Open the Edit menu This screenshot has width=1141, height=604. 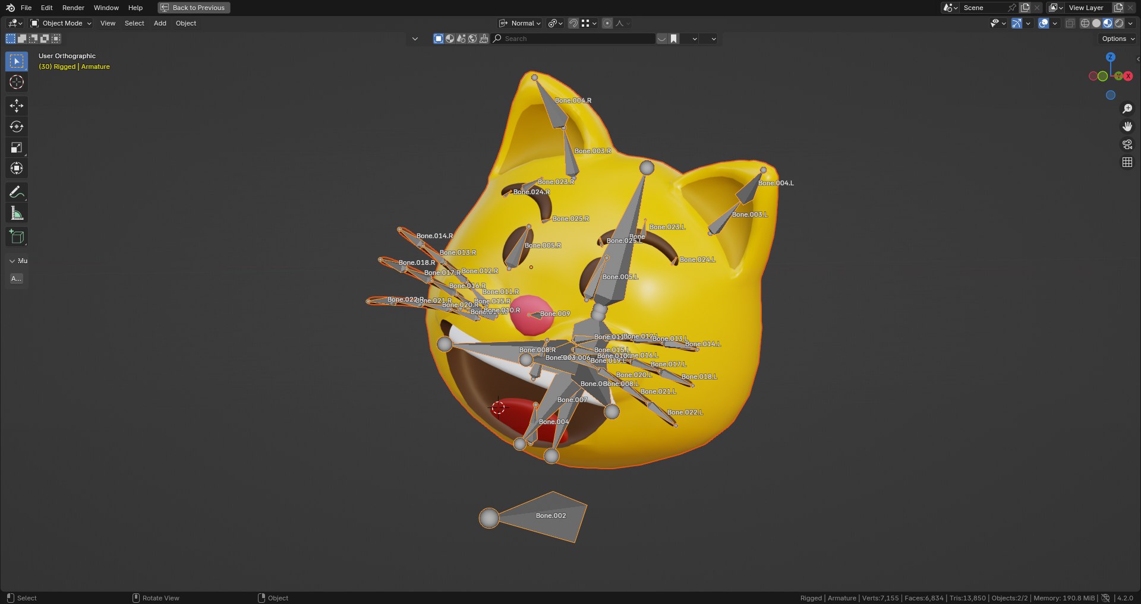(x=47, y=8)
